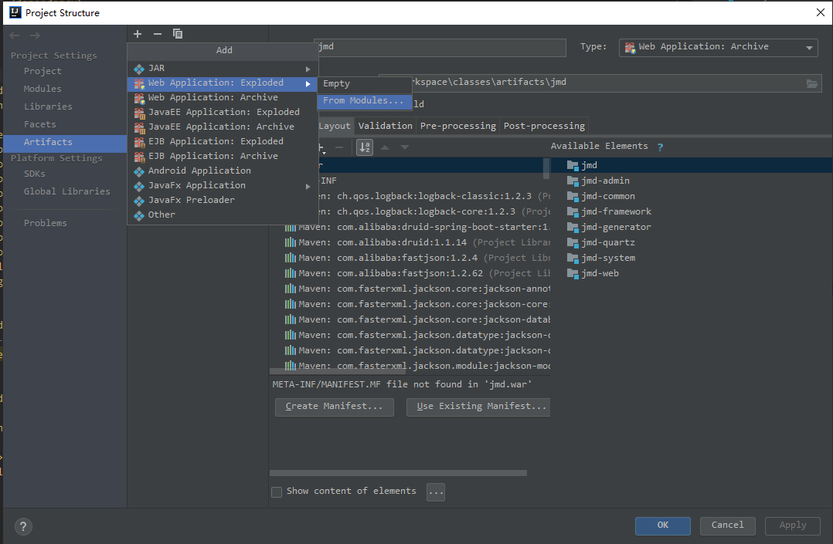Enable Show content of elements checkbox
Screen dimensions: 833x544
277,492
